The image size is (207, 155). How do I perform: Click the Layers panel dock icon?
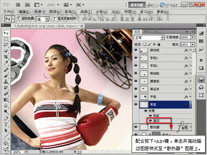pos(201,80)
